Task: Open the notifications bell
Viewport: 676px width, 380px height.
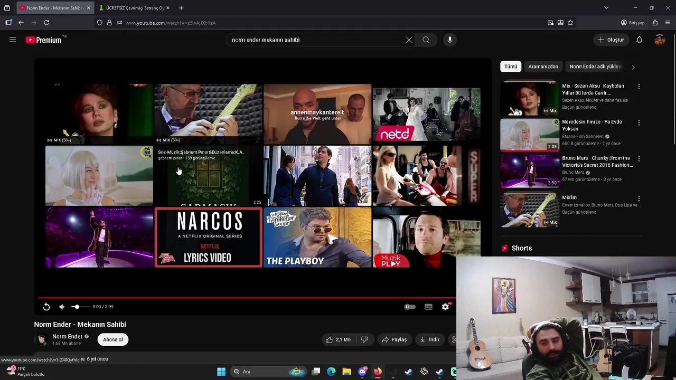Action: [639, 40]
